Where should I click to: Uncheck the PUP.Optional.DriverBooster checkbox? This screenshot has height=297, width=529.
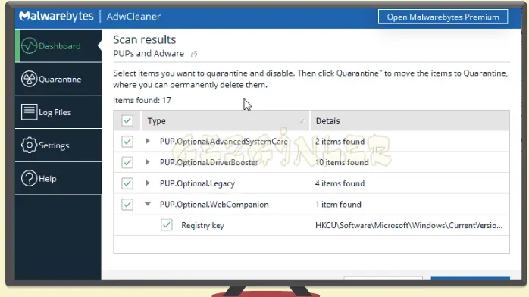pos(127,162)
